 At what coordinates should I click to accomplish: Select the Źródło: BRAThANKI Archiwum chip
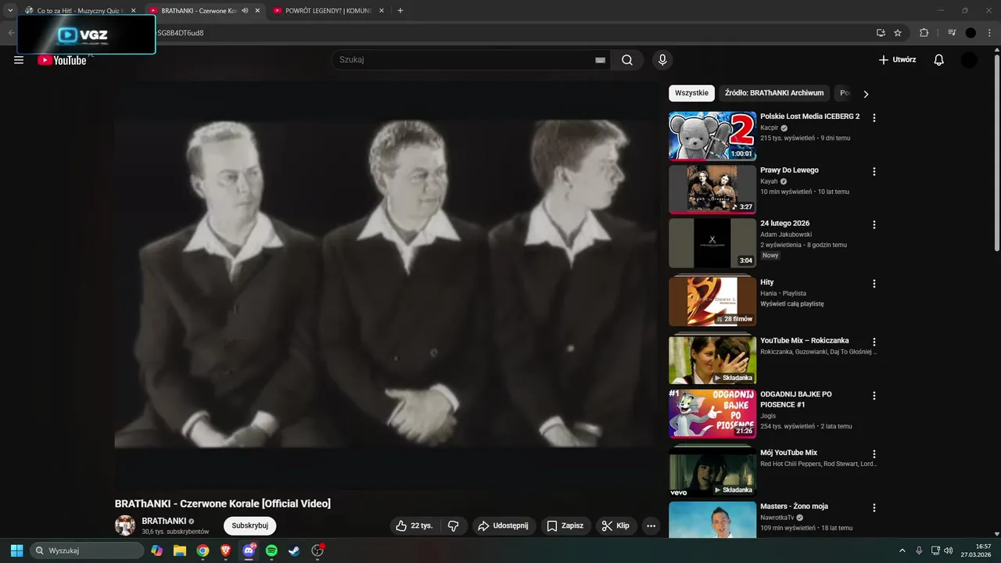[x=774, y=93]
